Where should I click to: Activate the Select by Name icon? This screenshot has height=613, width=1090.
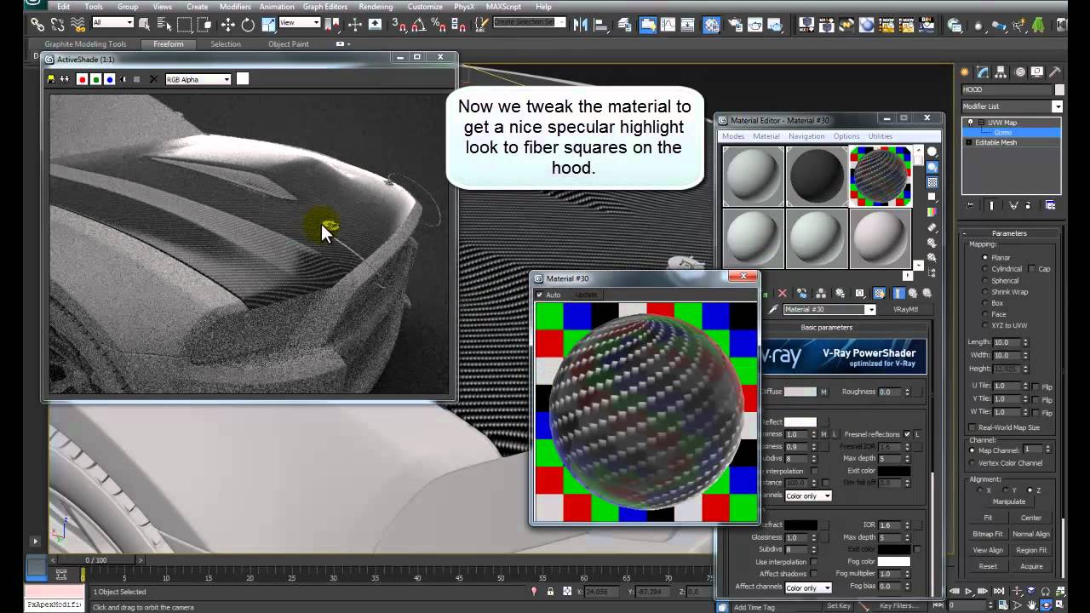pyautogui.click(x=164, y=25)
